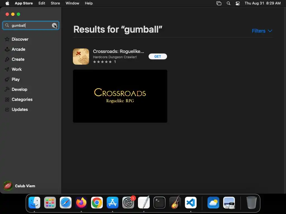Click the Stage Manager menu bar icon
This screenshot has width=286, height=214.
tap(219, 3)
